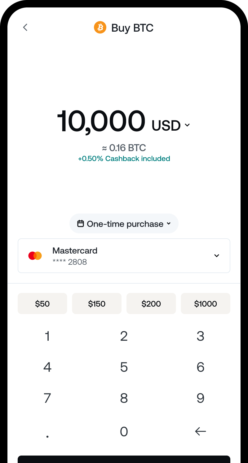Image resolution: width=248 pixels, height=463 pixels.
Task: Expand the Mastercard payment method chevron
Action: [x=217, y=256]
